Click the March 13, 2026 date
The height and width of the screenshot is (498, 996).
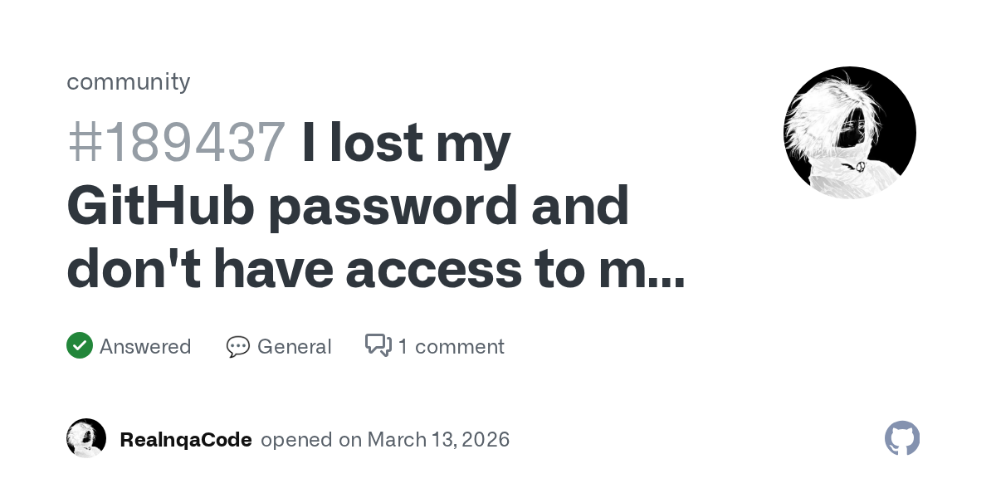point(438,439)
